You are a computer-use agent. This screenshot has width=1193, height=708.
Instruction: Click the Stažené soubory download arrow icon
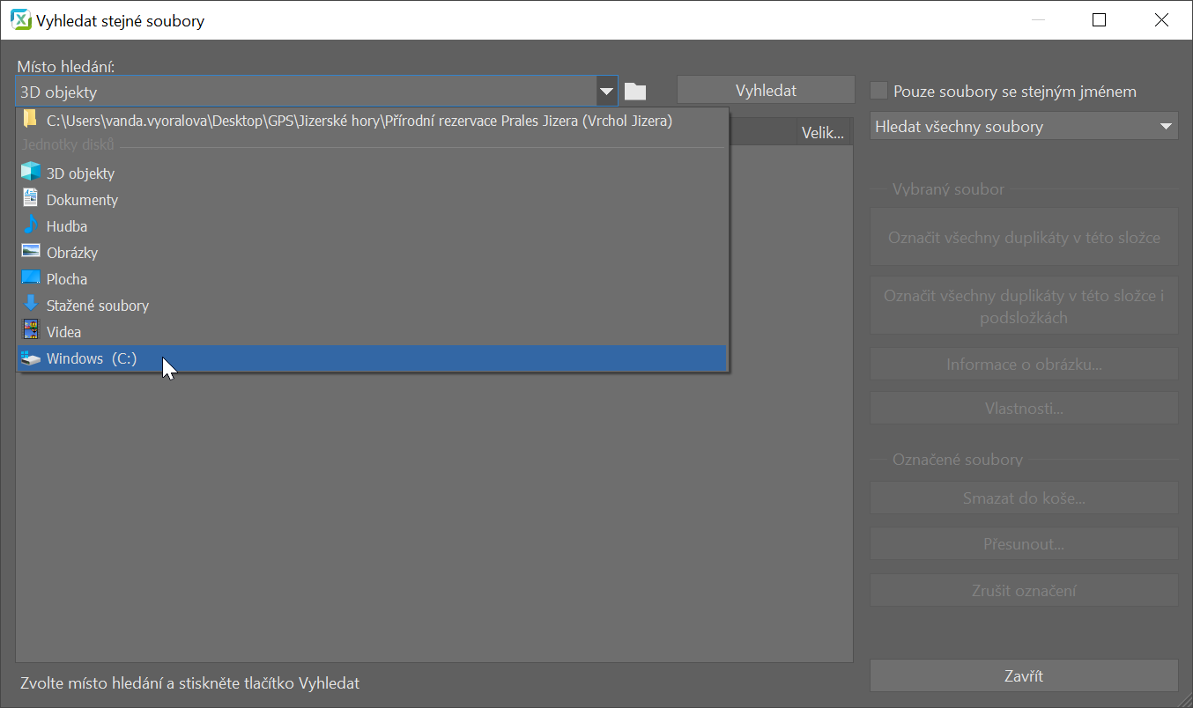31,305
